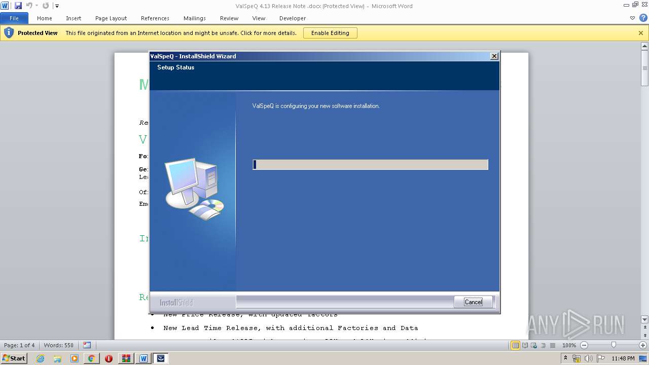Open Windows Media Player from taskbar
This screenshot has width=649, height=365.
[x=75, y=358]
